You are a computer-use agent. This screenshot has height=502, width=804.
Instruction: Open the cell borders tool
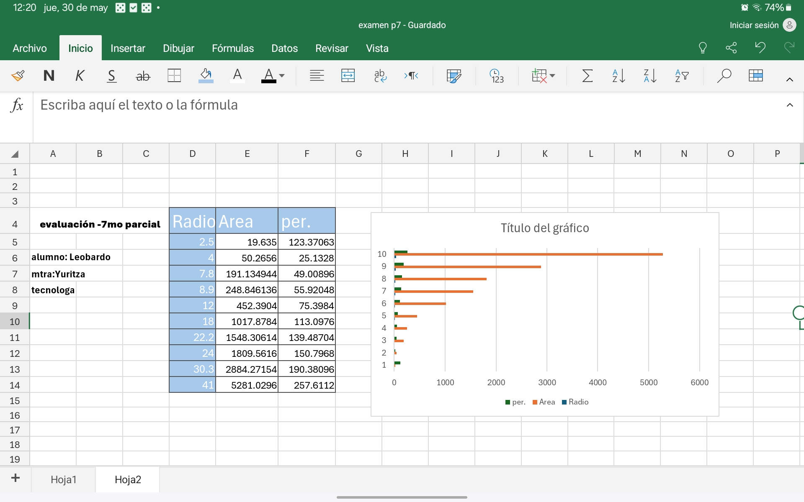pyautogui.click(x=174, y=76)
